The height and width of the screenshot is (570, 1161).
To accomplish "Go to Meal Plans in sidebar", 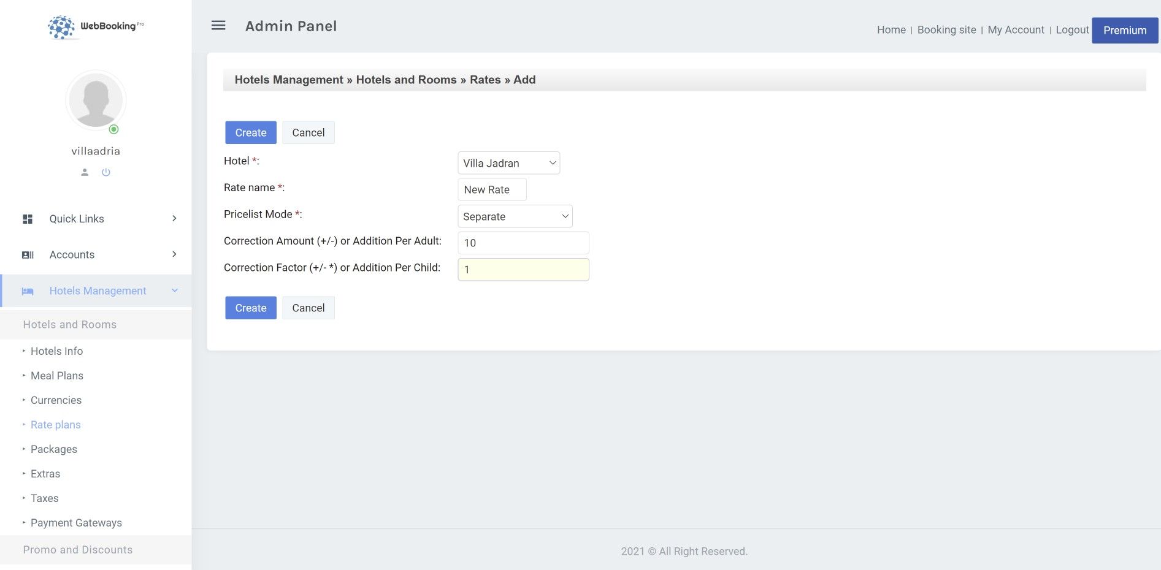I will click(x=57, y=376).
